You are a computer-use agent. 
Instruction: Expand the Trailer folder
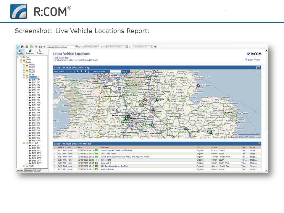[x=21, y=59]
